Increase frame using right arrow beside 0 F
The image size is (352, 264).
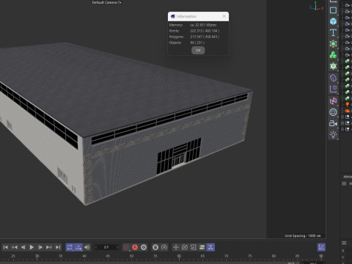click(x=117, y=247)
